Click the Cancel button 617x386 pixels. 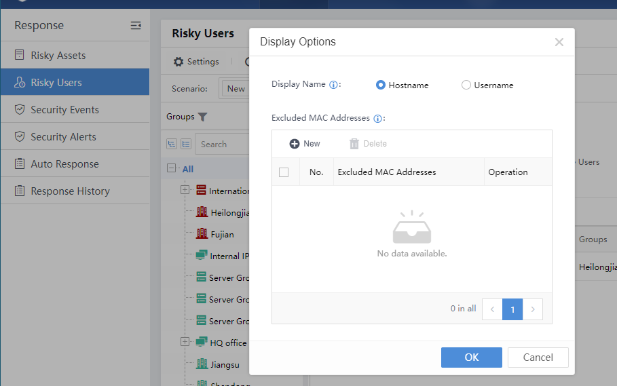538,358
